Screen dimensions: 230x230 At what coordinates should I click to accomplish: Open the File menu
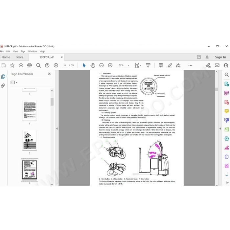pos(2,52)
